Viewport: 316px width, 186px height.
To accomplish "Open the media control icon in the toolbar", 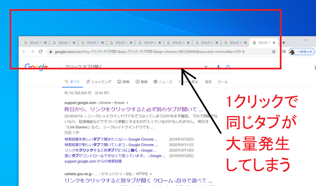I will click(x=284, y=52).
